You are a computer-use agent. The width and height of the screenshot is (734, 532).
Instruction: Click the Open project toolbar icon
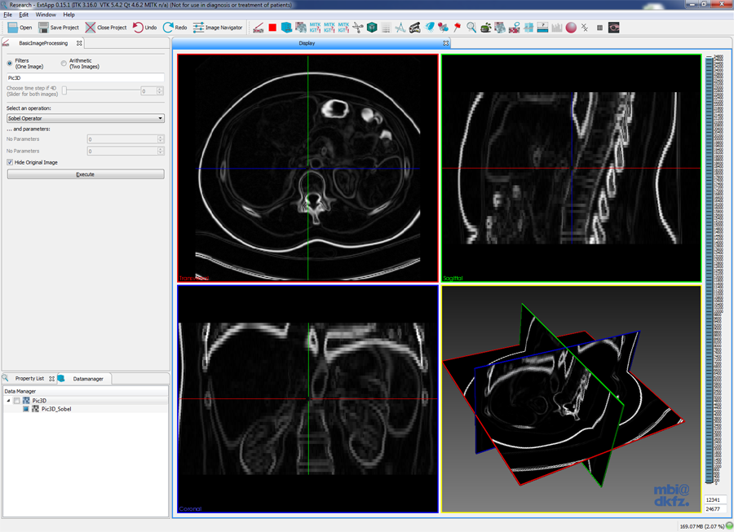(12, 28)
